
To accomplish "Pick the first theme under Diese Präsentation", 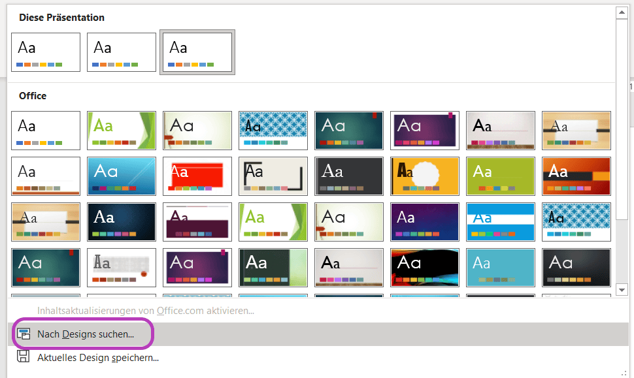I will coord(46,52).
